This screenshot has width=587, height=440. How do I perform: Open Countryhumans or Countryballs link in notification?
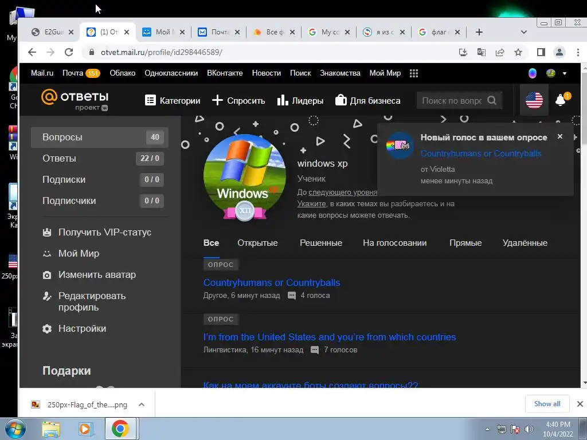481,154
